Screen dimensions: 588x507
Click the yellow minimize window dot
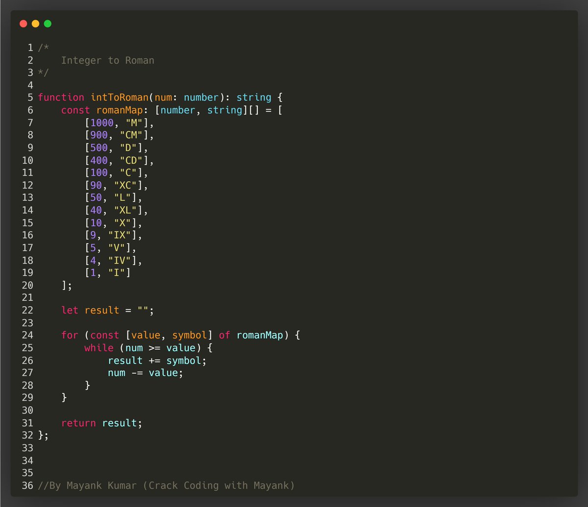pyautogui.click(x=35, y=24)
